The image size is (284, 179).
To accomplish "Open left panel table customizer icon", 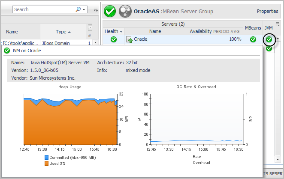I will coord(96,9).
